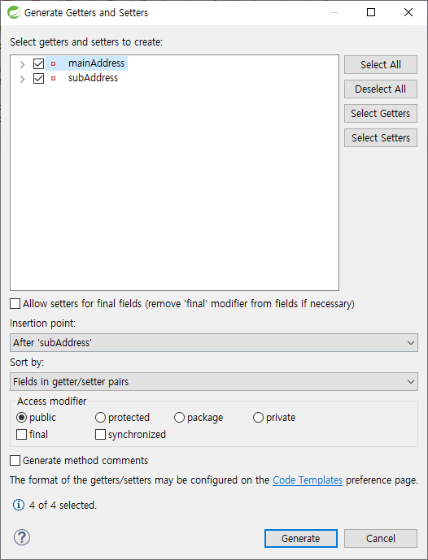
Task: Click the red field icon beside mainAddress
Action: 53,64
